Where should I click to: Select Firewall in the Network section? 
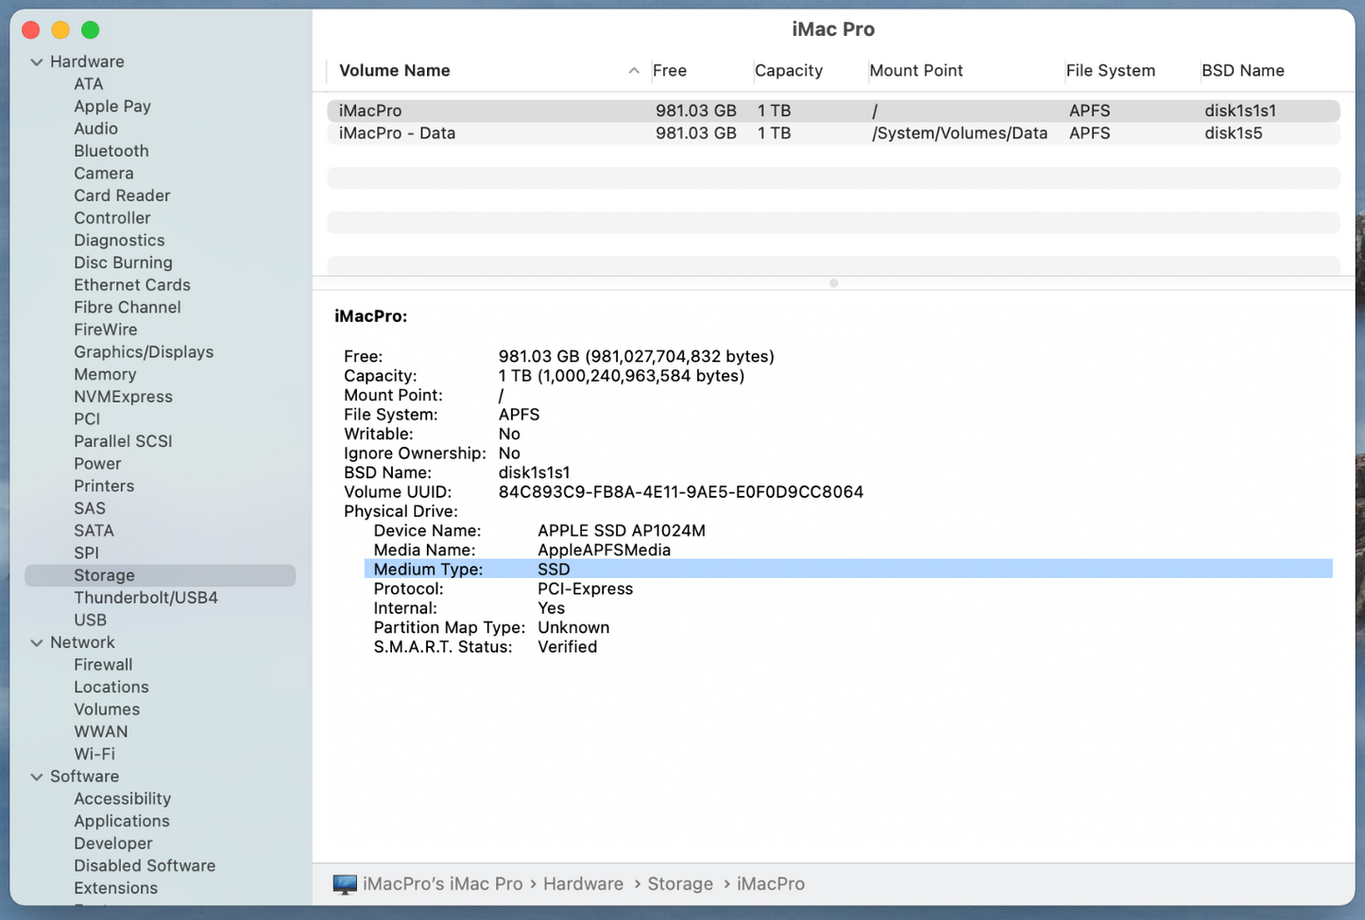click(x=103, y=665)
